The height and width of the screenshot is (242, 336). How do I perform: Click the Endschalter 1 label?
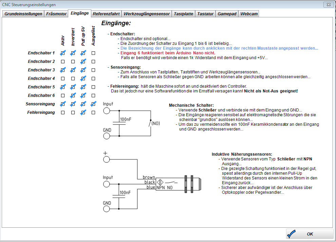[41, 53]
